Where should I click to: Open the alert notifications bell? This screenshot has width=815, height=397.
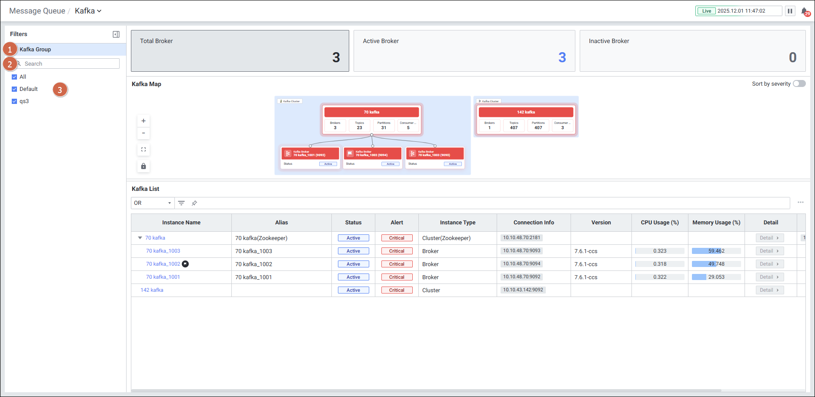pyautogui.click(x=805, y=11)
